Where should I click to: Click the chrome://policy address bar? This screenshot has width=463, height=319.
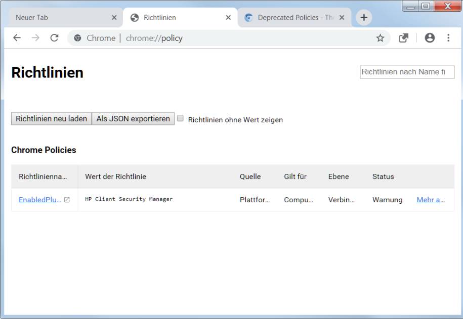pos(228,38)
